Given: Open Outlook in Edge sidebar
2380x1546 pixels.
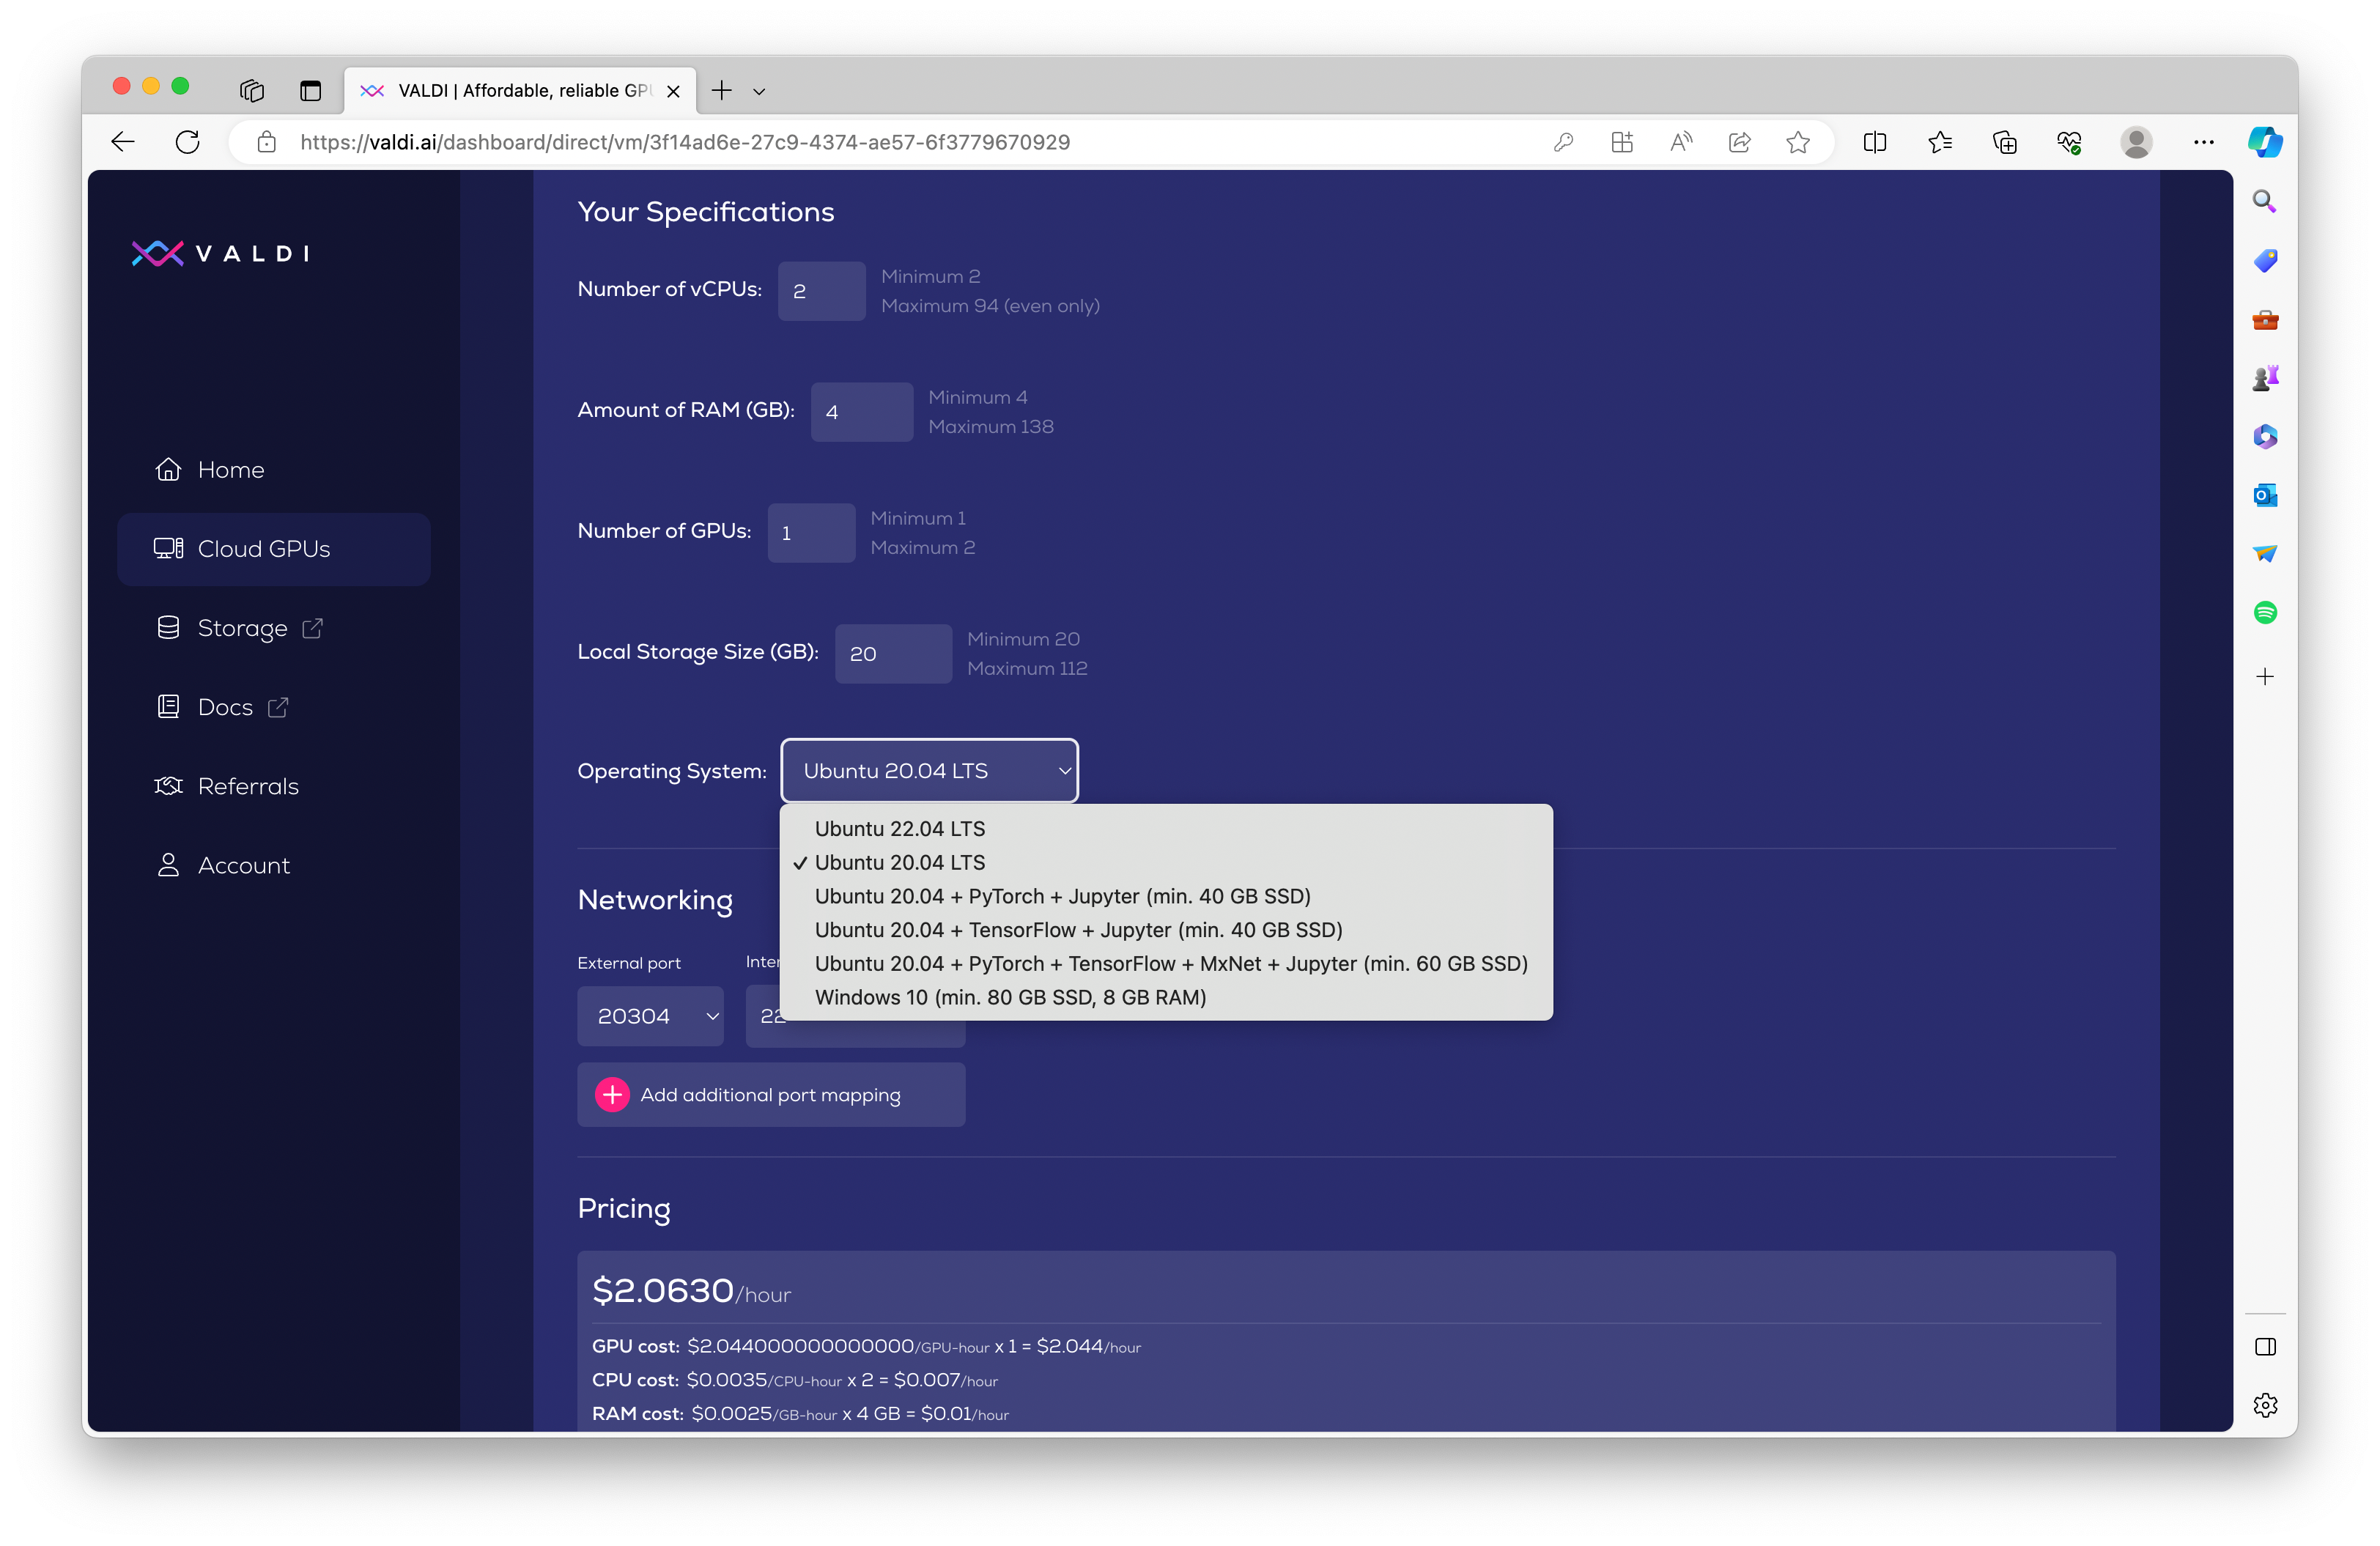Looking at the screenshot, I should pyautogui.click(x=2265, y=495).
